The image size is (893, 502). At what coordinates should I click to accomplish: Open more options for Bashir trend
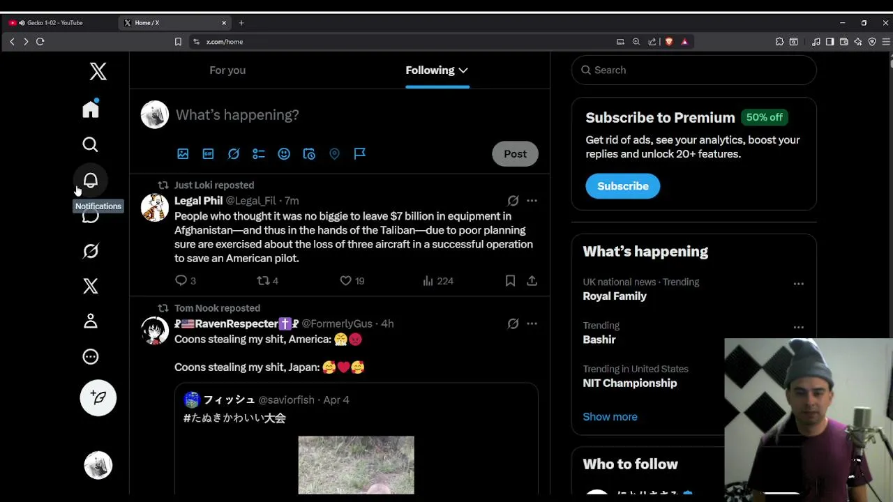click(799, 327)
